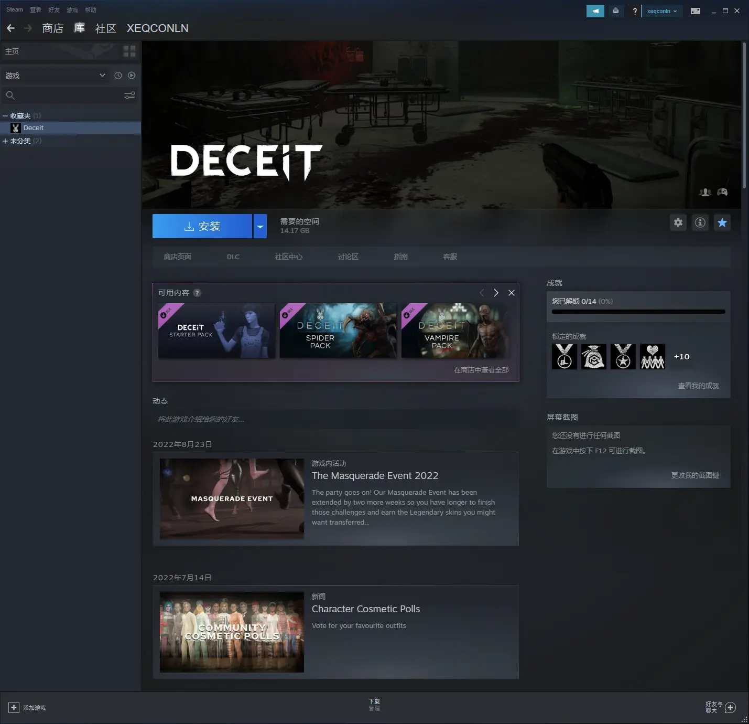Screen dimensions: 749x724
Task: Open The Masquerade Event 2022 post
Action: (x=335, y=499)
